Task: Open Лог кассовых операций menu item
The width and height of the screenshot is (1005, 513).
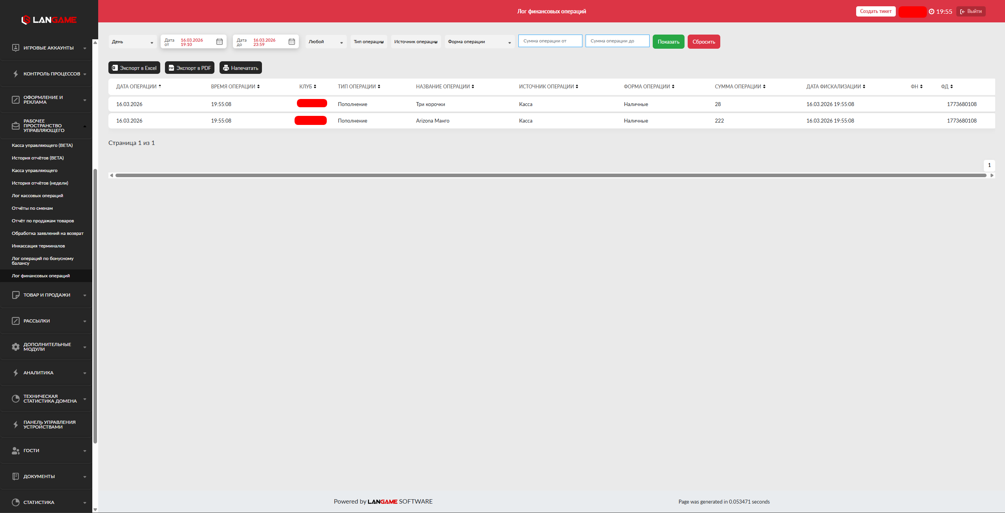Action: [37, 196]
